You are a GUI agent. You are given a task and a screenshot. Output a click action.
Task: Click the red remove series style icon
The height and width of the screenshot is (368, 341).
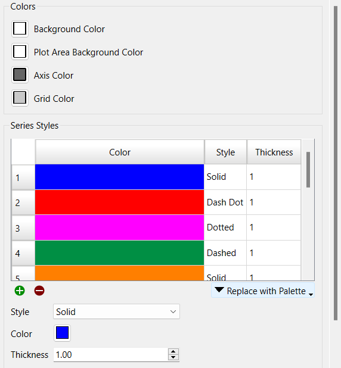point(39,291)
